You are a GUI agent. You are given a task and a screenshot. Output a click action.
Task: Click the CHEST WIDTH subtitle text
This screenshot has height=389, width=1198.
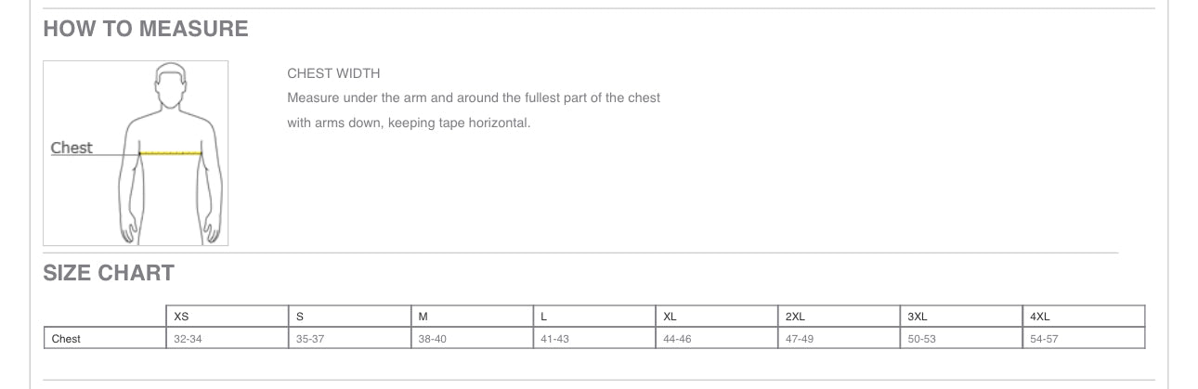click(333, 73)
